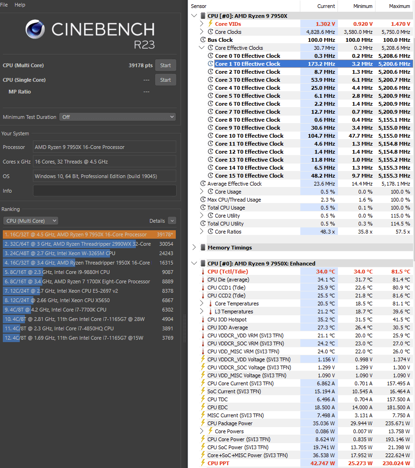Click the bolt icon beside CPU VDDCR_VDD Voltage

point(203,359)
